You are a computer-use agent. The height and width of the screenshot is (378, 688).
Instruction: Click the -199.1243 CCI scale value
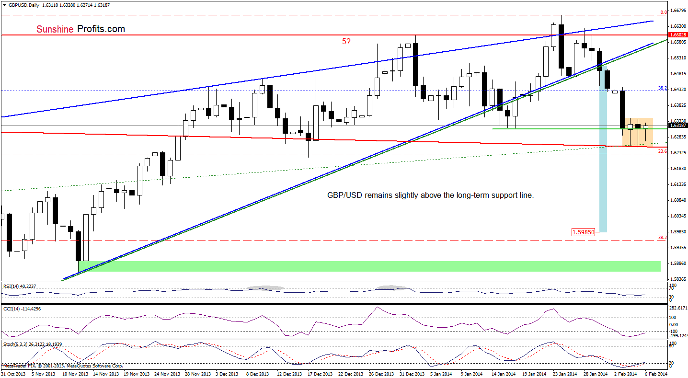[677, 335]
